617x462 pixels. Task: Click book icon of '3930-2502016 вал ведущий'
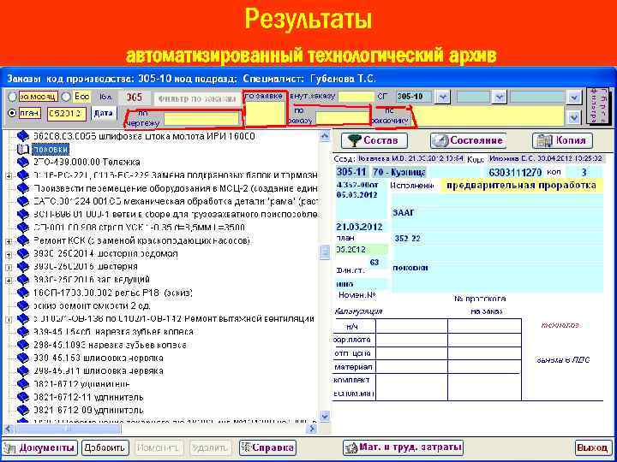click(x=23, y=280)
